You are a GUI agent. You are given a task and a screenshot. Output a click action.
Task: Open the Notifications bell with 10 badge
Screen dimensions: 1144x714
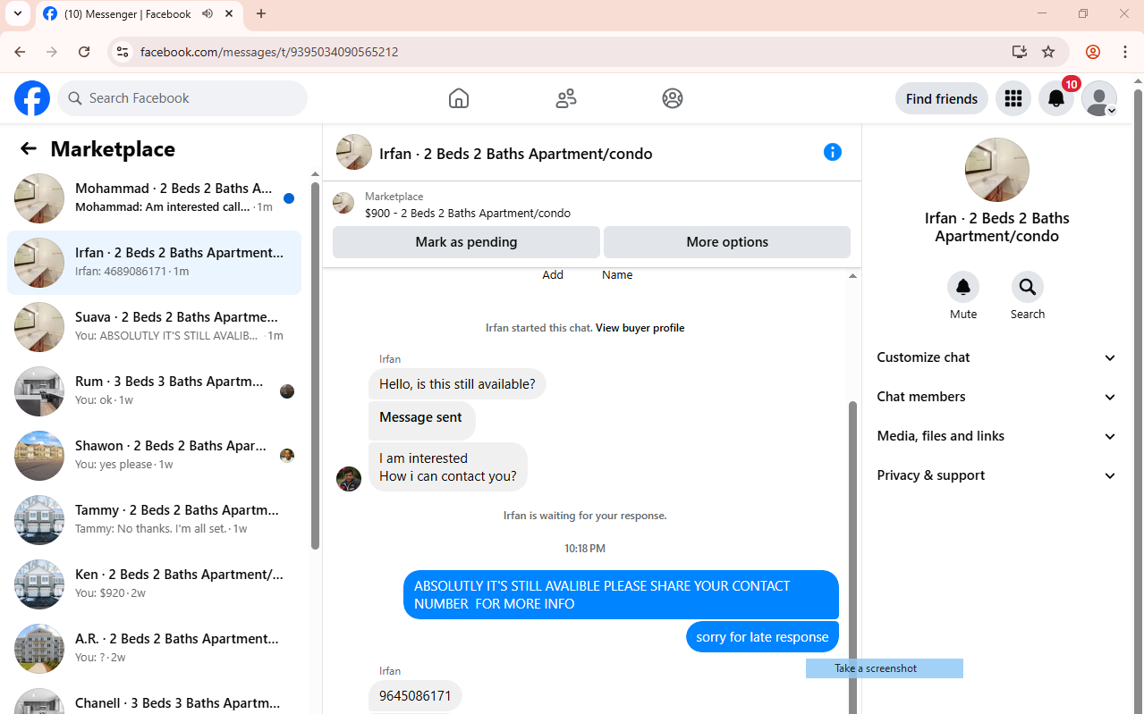tap(1056, 98)
